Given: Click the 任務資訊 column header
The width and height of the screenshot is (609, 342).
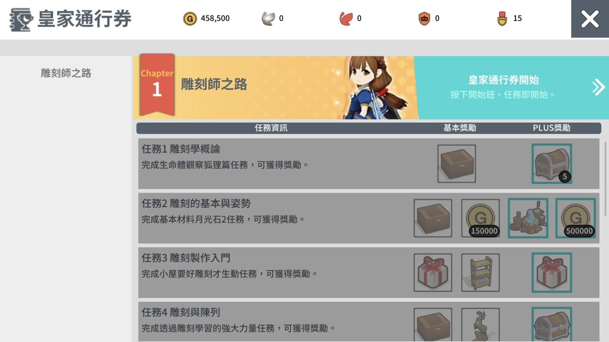Looking at the screenshot, I should pos(271,128).
